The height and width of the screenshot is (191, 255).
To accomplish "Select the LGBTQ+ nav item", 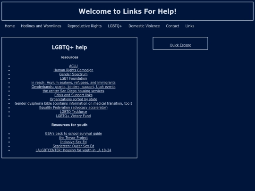I will (x=115, y=26).
